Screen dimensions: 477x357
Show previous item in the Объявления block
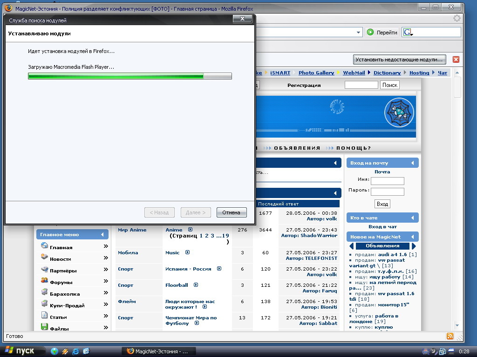point(352,246)
